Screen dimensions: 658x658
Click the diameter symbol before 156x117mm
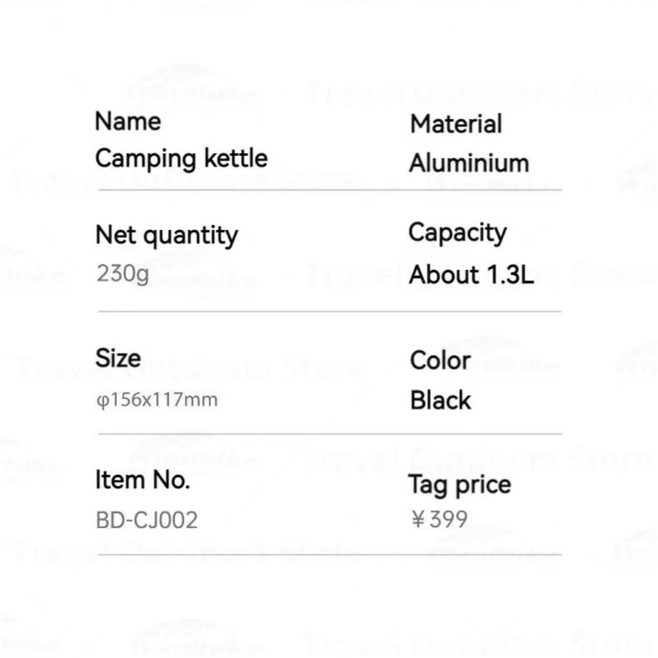102,401
